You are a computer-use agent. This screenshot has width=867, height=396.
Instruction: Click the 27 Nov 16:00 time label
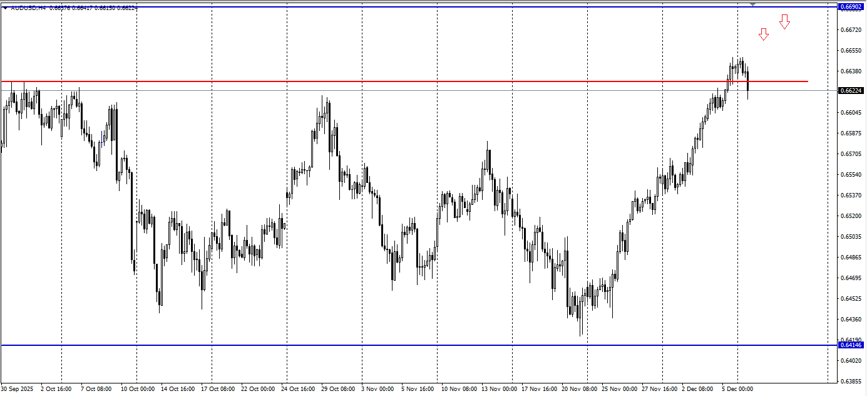click(x=659, y=389)
